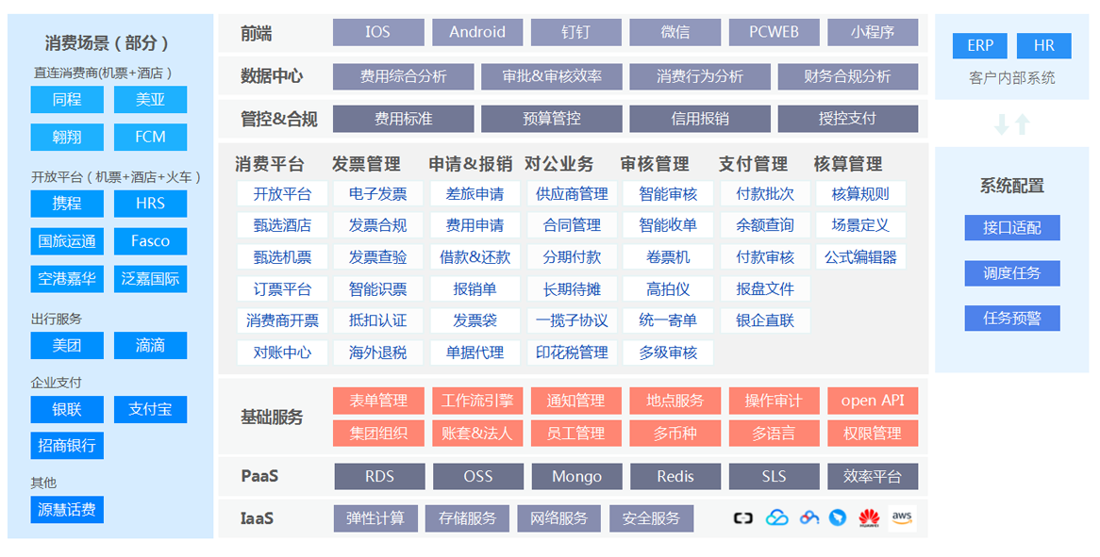
Task: Click the DingTalk round blue logo
Action: 838,518
